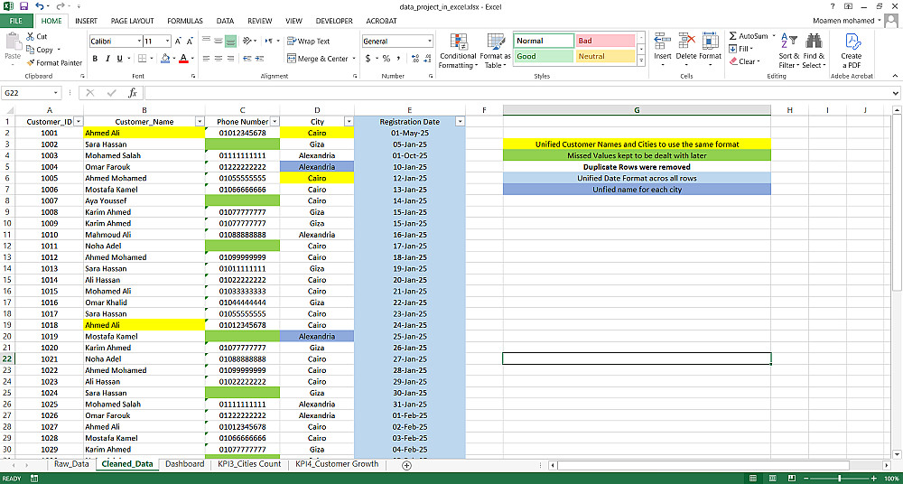Open the General number format dropdown
Image resolution: width=903 pixels, height=484 pixels.
(429, 42)
